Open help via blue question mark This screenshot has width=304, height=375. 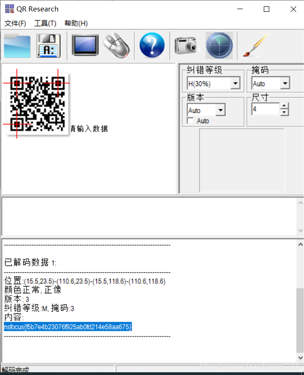(152, 45)
